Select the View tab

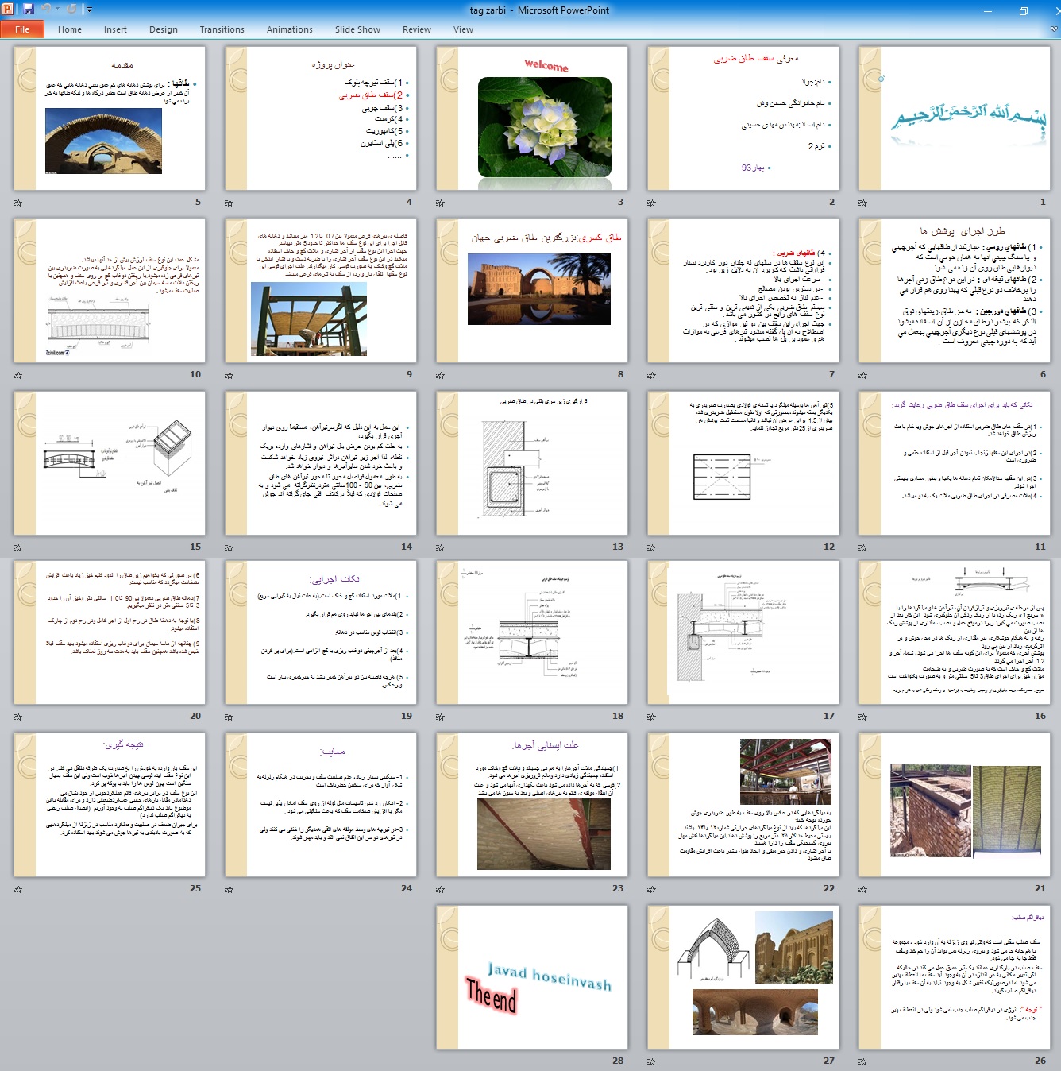coord(463,29)
